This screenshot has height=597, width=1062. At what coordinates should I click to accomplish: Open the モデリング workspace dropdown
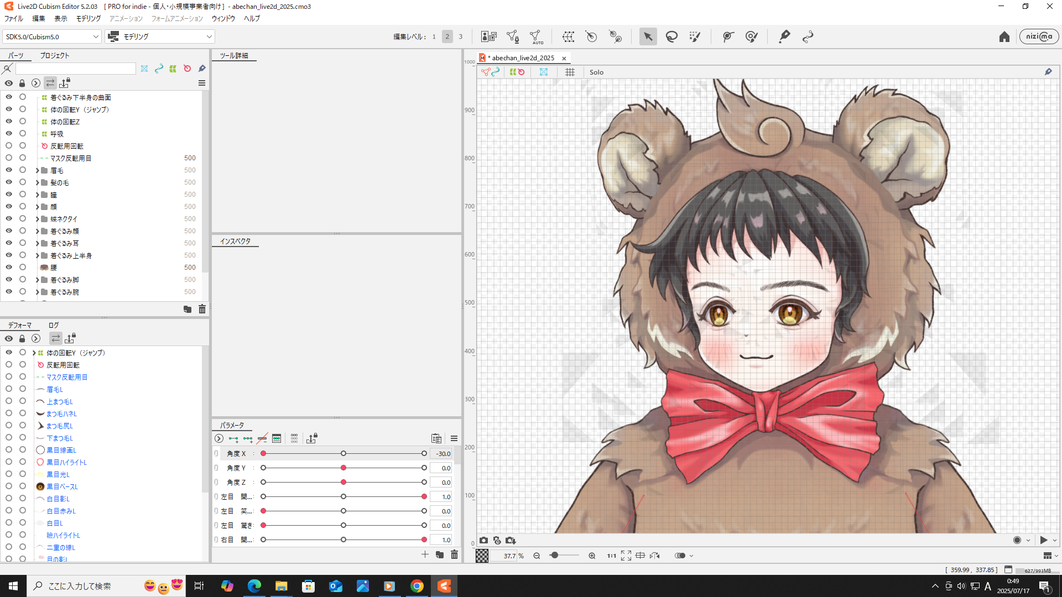click(x=160, y=36)
